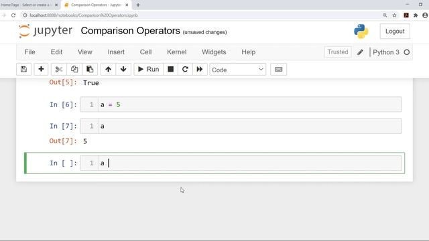Move selected cell up arrow
This screenshot has width=429, height=241.
tap(108, 70)
